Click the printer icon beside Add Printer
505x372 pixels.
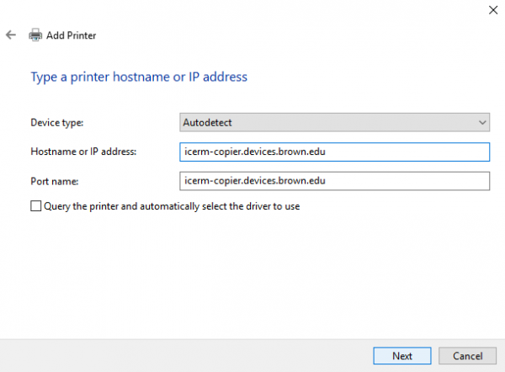click(35, 35)
